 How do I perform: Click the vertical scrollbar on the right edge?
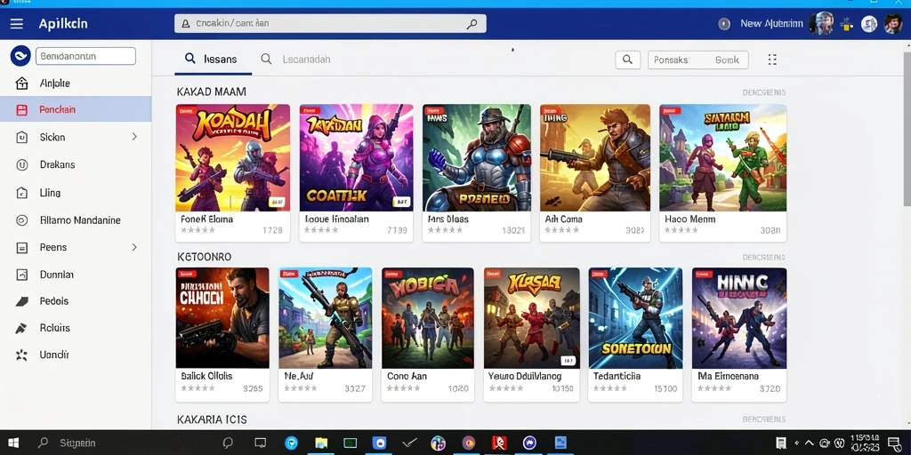click(907, 123)
